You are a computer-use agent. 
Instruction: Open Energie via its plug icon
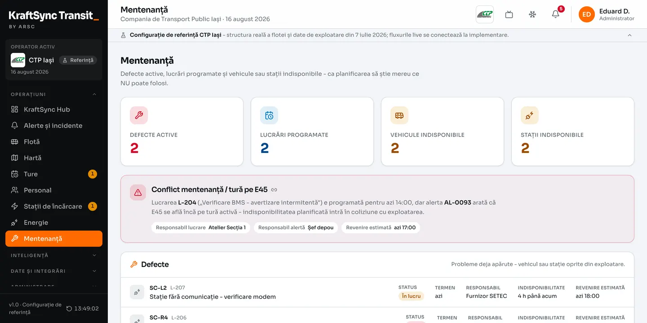(15, 223)
